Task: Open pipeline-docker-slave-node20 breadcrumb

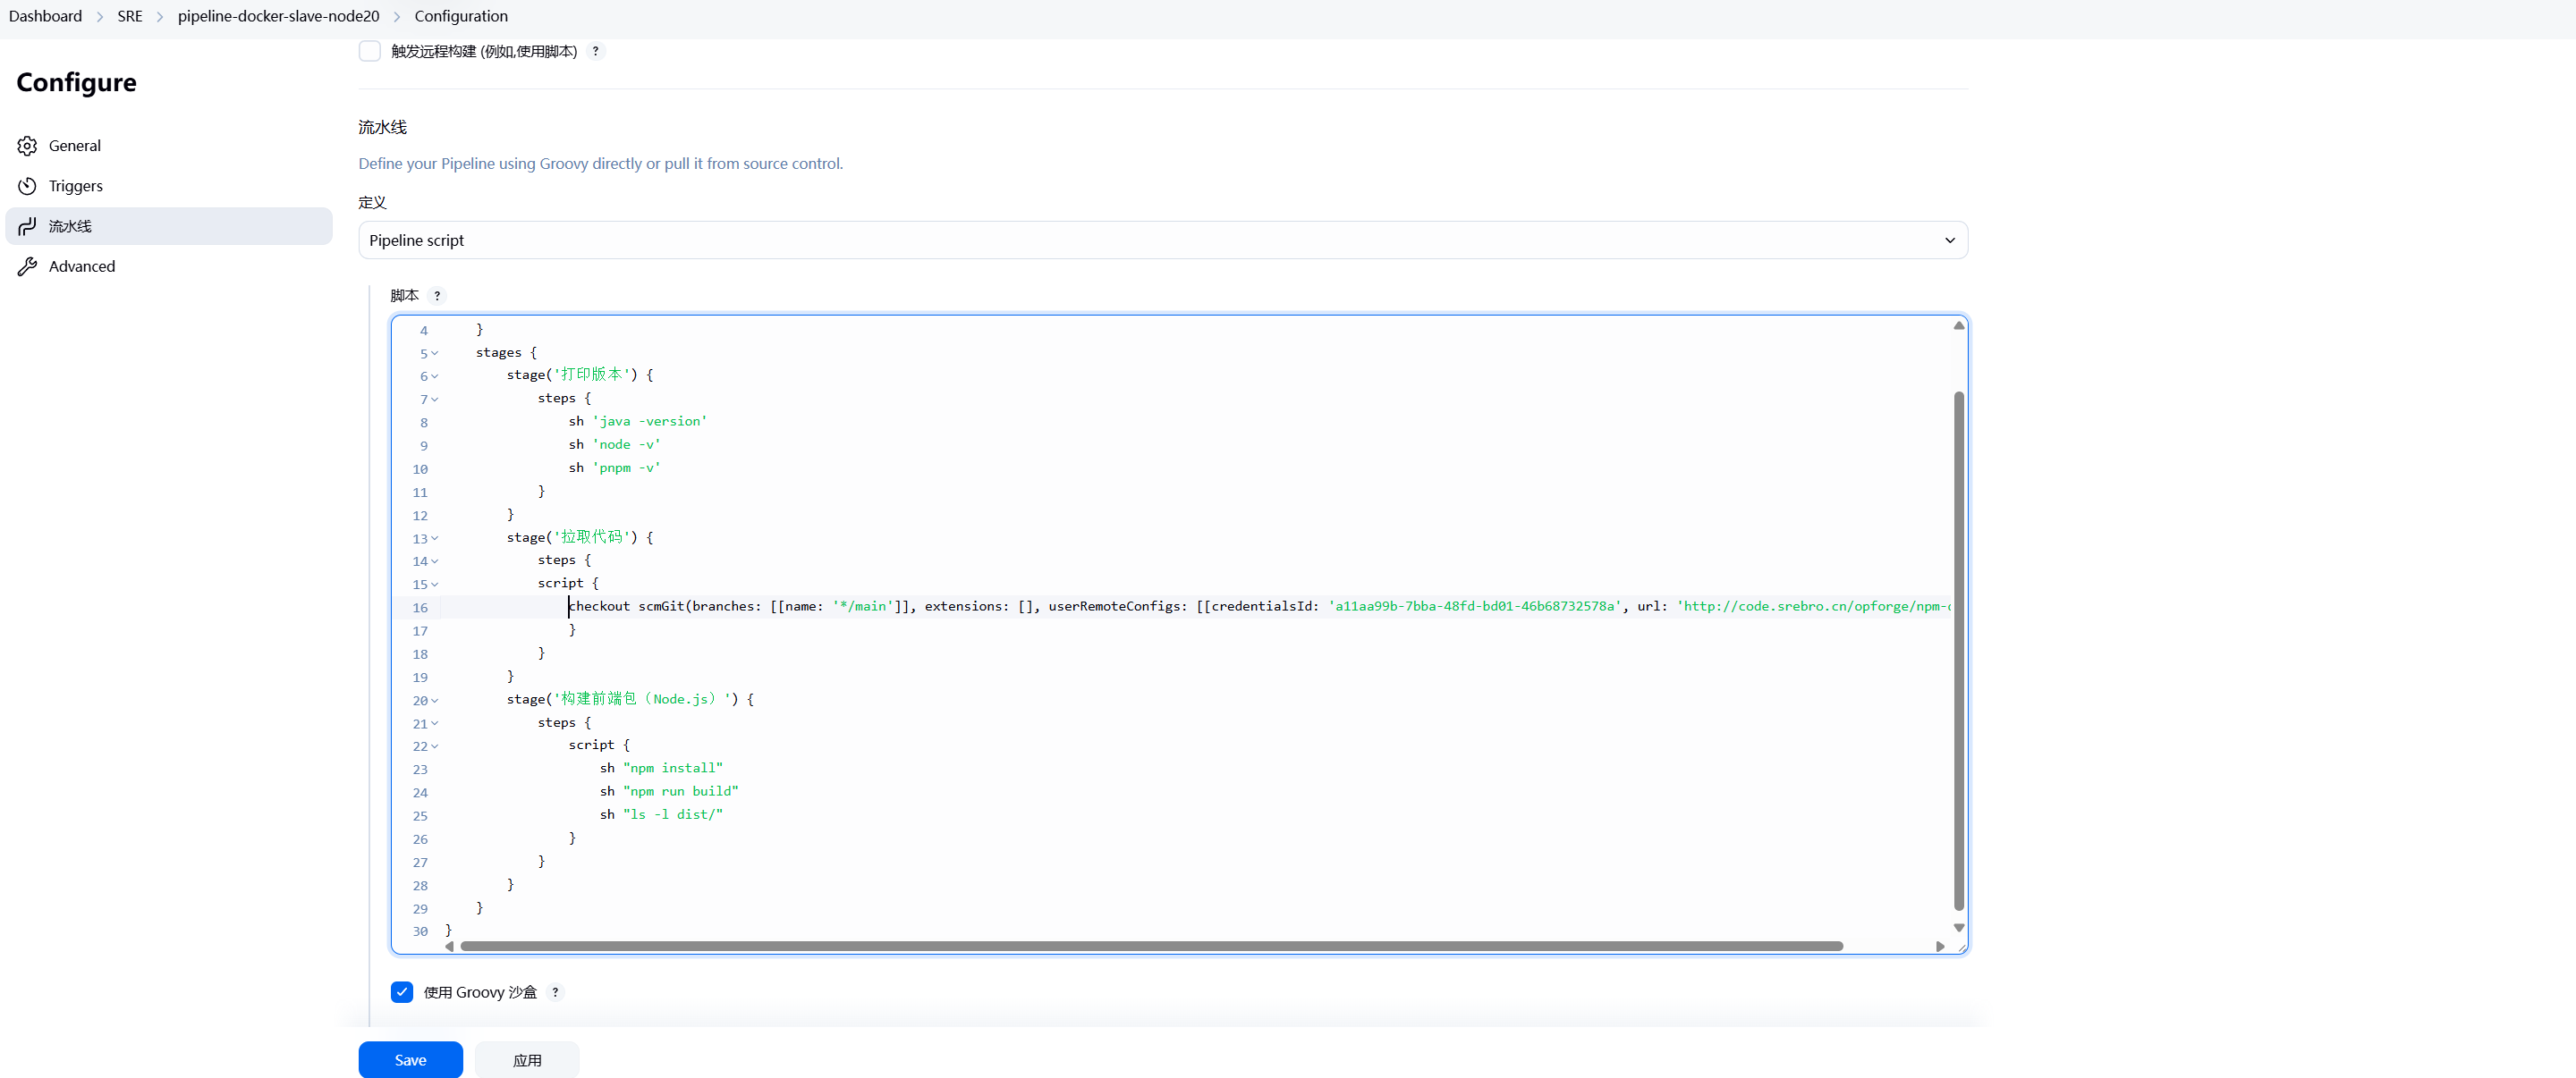Action: tap(278, 16)
